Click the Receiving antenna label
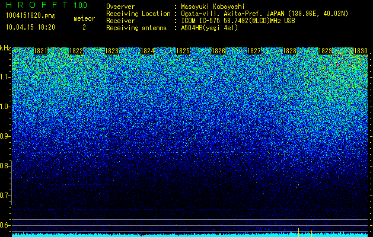 (x=136, y=28)
